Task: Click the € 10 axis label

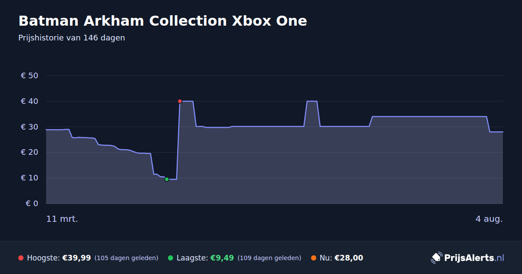Action: (x=30, y=178)
